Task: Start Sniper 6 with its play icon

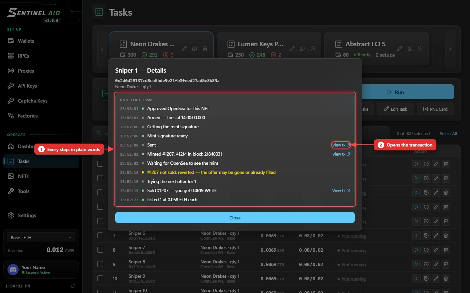Action: tap(416, 236)
